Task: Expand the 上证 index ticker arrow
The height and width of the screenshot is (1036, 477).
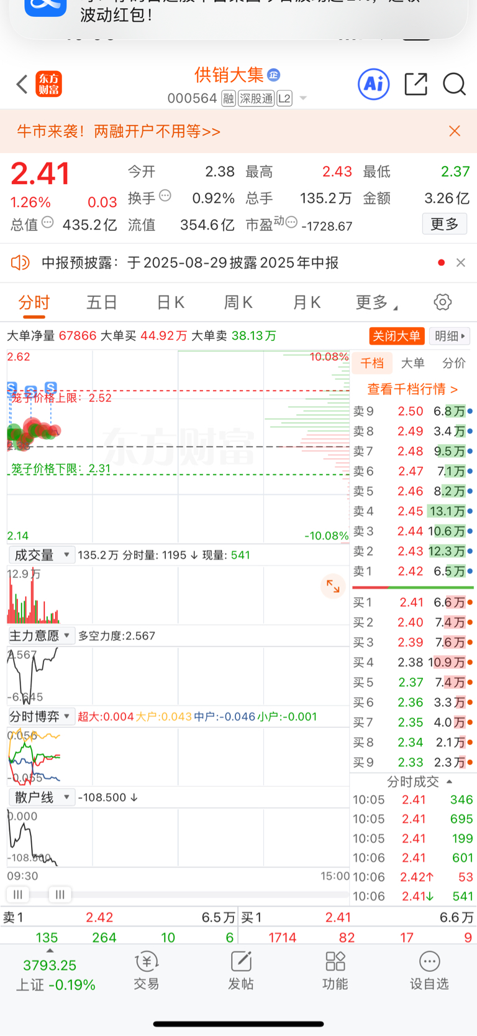Action: tap(50, 951)
